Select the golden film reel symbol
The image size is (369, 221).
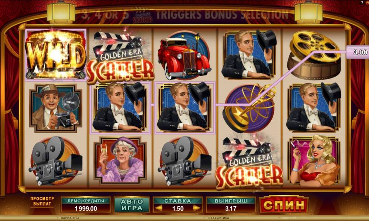(315, 55)
